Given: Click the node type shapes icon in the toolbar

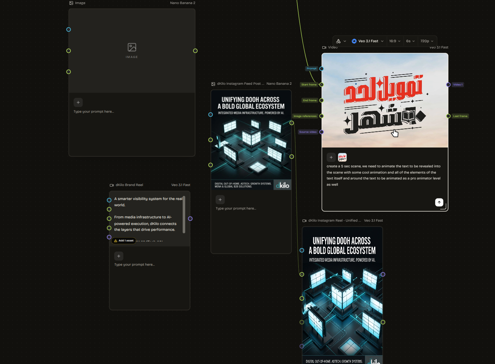Looking at the screenshot, I should [x=338, y=41].
